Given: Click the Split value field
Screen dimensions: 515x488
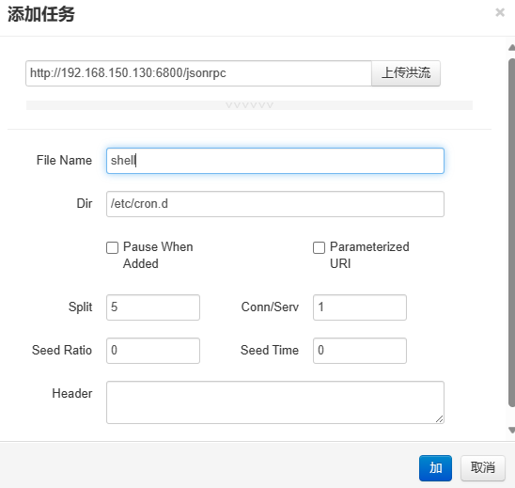Looking at the screenshot, I should (153, 307).
